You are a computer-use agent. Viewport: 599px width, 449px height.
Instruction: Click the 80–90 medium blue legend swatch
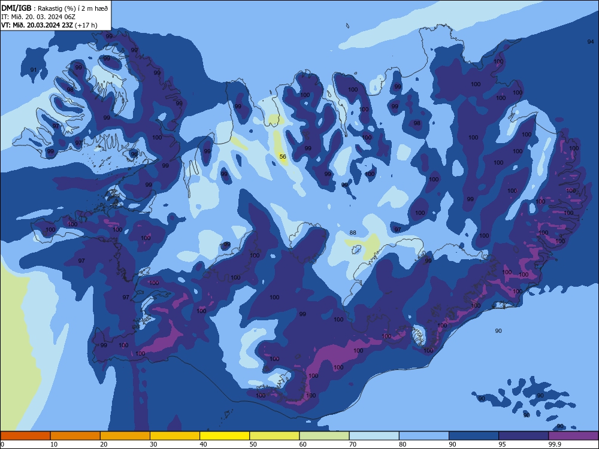[424, 436]
